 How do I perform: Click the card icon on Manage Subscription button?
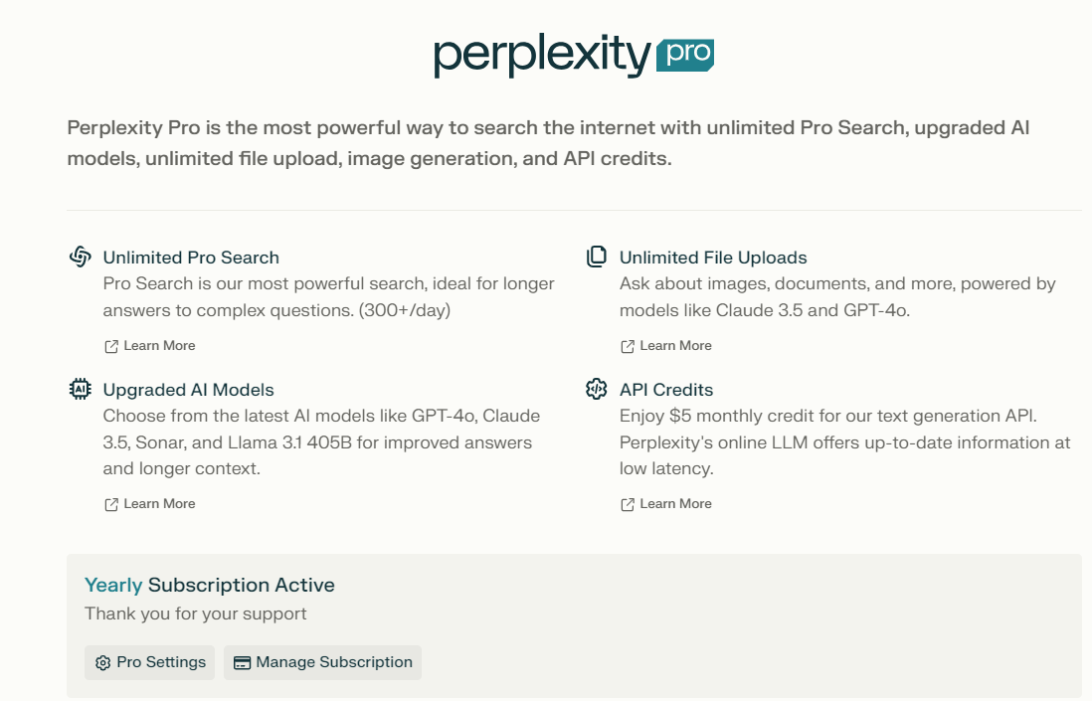[242, 662]
